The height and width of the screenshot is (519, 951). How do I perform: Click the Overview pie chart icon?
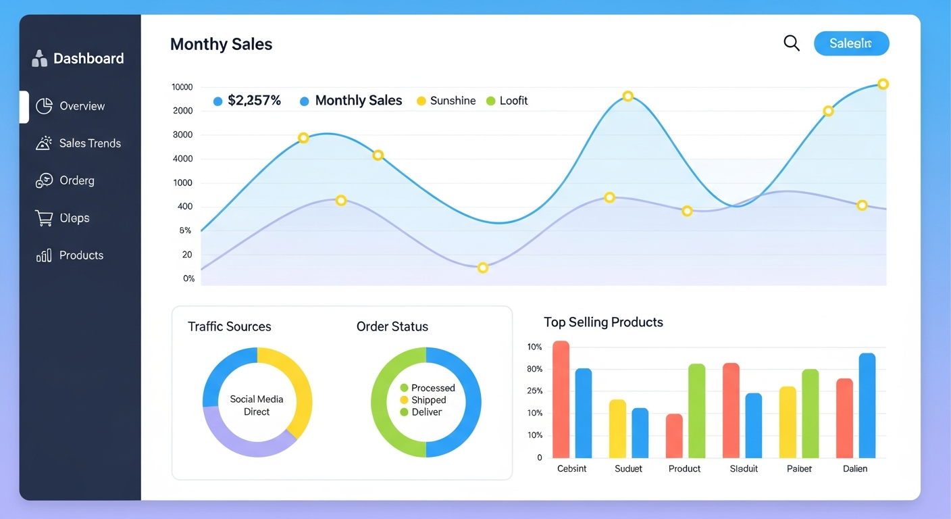coord(44,106)
